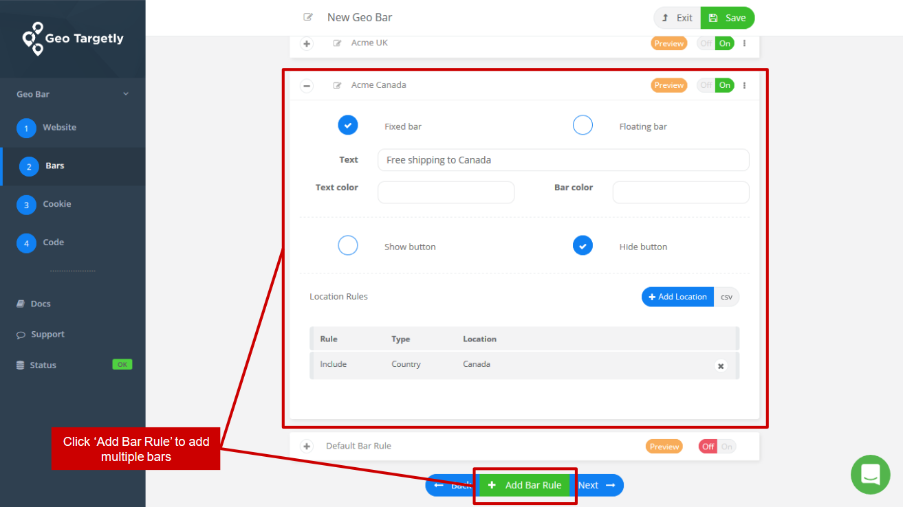The image size is (903, 507).
Task: Select the Show button option
Action: [347, 245]
